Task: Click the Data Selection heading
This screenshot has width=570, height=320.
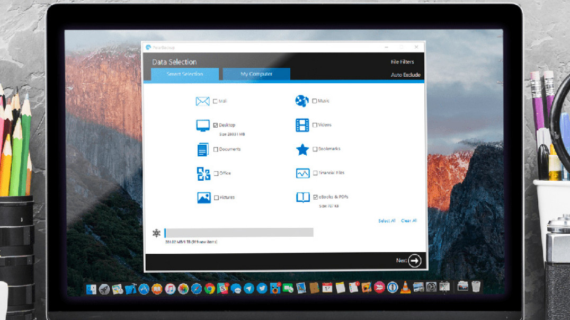Action: click(174, 62)
